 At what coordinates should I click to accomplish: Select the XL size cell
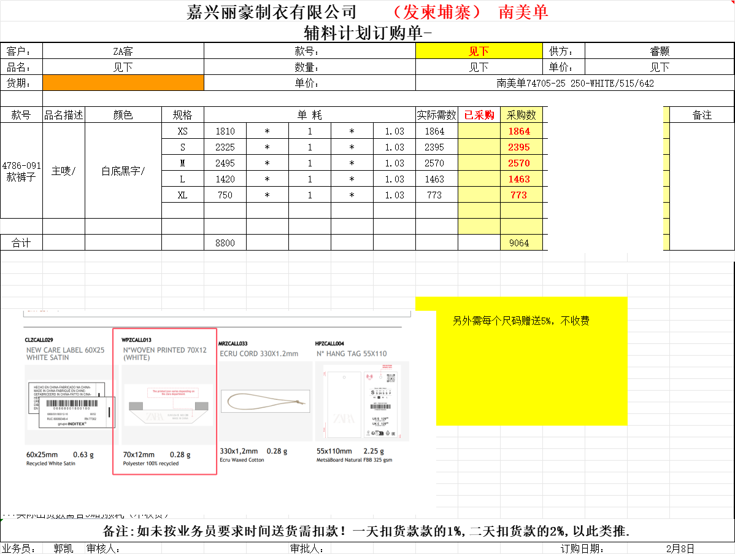click(183, 195)
